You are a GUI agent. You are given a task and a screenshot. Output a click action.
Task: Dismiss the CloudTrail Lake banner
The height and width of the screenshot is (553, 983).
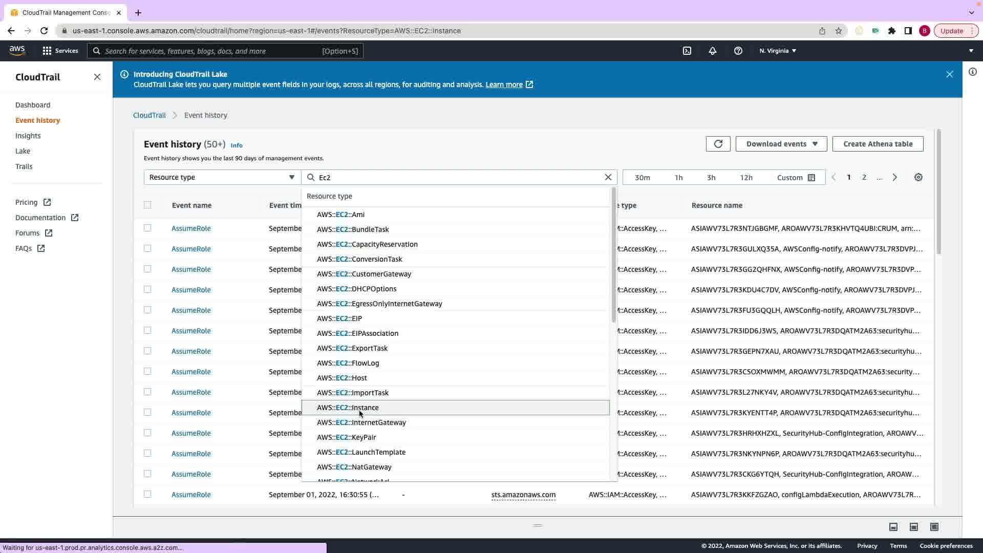[x=949, y=74]
